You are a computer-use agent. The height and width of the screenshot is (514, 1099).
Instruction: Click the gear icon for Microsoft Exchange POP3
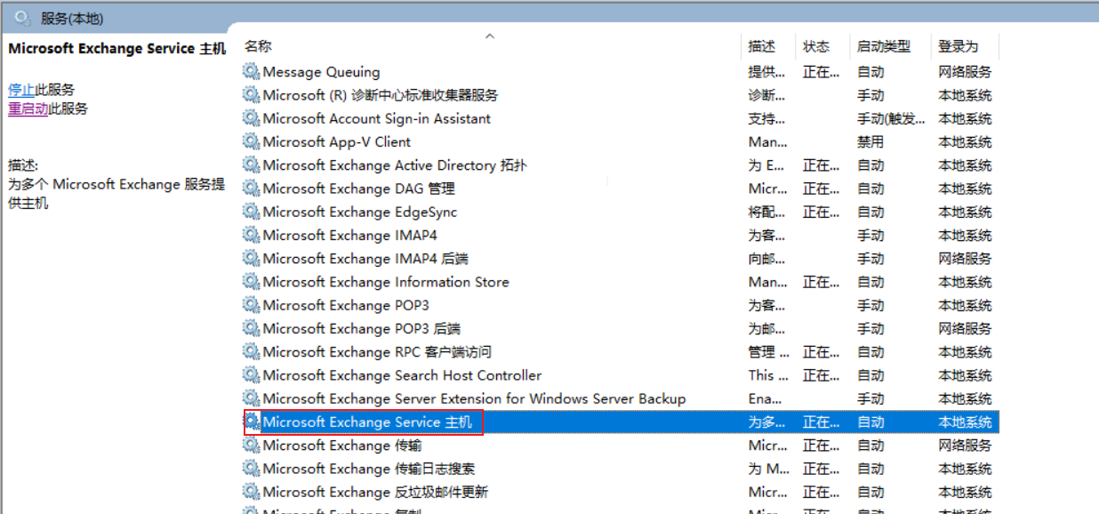[x=252, y=305]
